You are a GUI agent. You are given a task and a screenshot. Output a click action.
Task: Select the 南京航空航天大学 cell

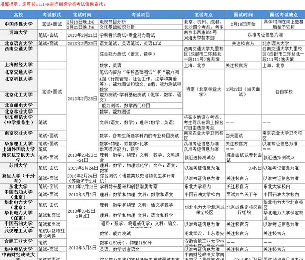tap(18, 157)
